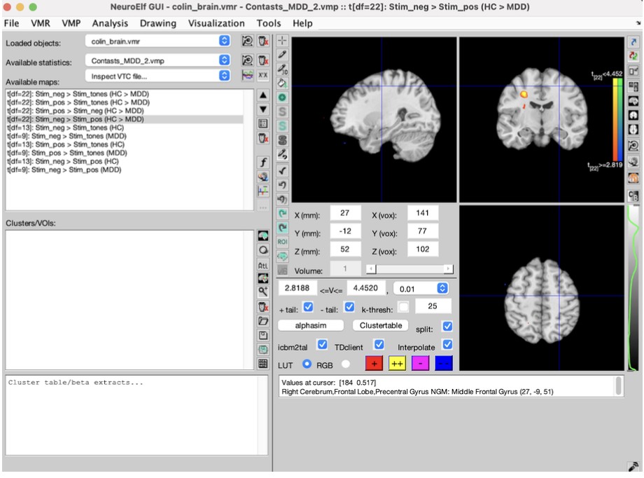The width and height of the screenshot is (644, 478).
Task: Enable the k-thresh checkbox
Action: click(x=404, y=307)
